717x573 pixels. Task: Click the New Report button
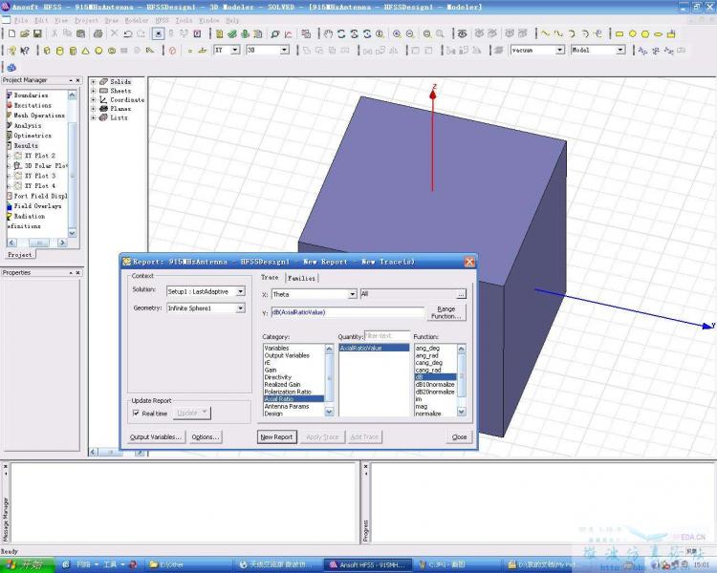(276, 436)
